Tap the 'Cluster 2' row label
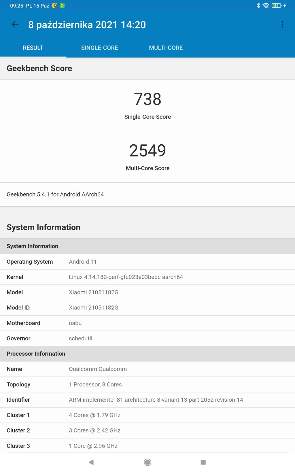The height and width of the screenshot is (472, 295). [x=18, y=430]
